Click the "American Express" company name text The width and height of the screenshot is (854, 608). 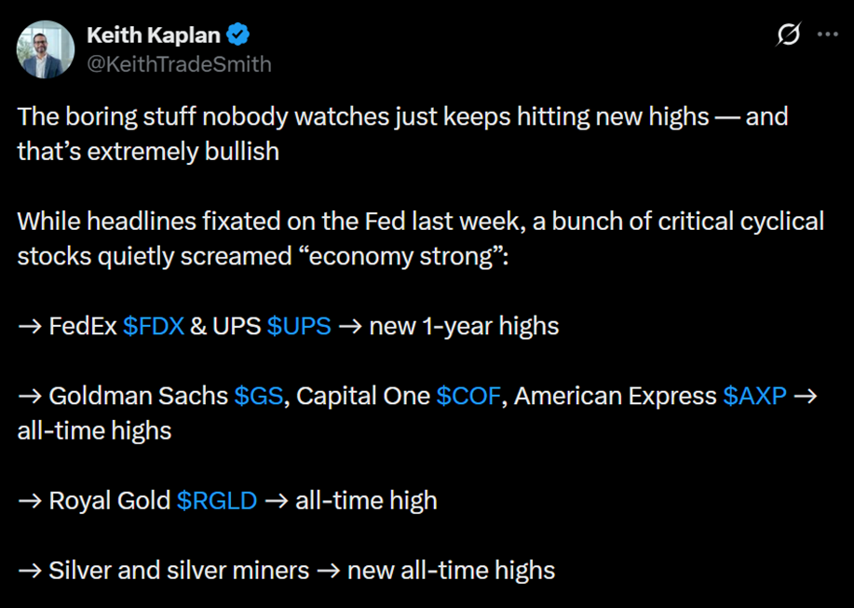click(615, 397)
